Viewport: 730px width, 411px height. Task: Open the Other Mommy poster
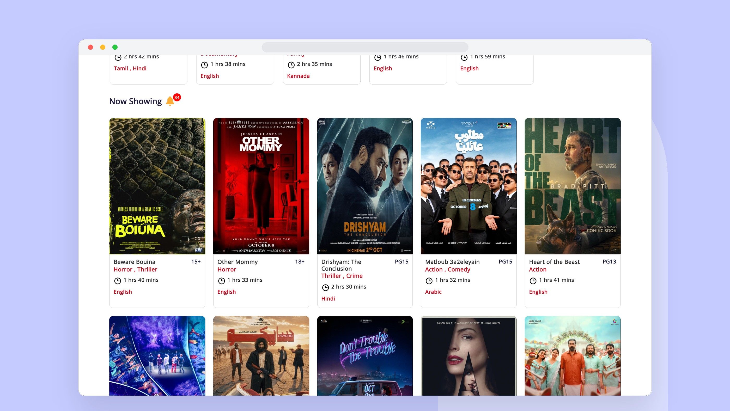click(261, 186)
